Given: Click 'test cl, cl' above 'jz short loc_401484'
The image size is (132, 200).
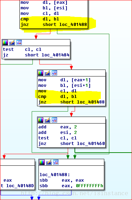Looking at the screenshot, I should point(22,49).
